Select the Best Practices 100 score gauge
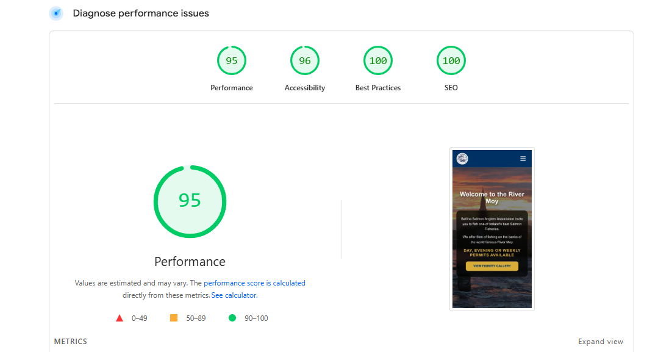The image size is (672, 352). [378, 60]
